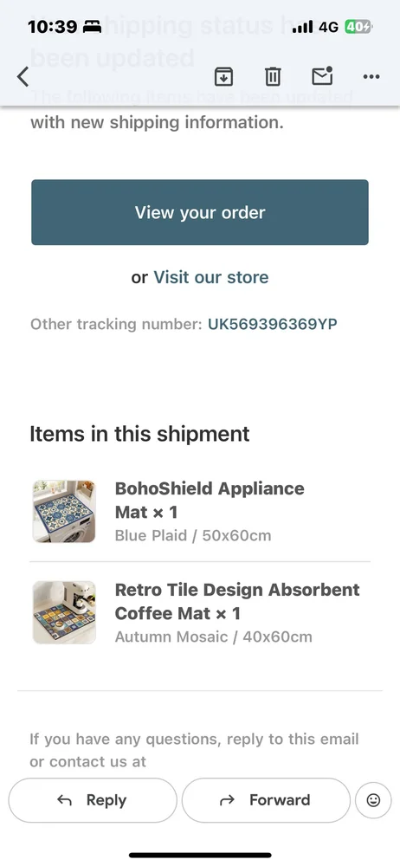Tap the Items in this shipment heading
Image resolution: width=400 pixels, height=866 pixels.
point(139,434)
